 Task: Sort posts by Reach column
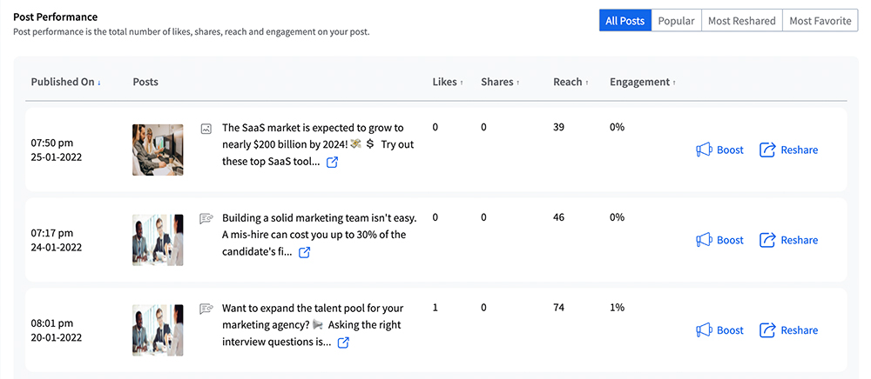571,83
